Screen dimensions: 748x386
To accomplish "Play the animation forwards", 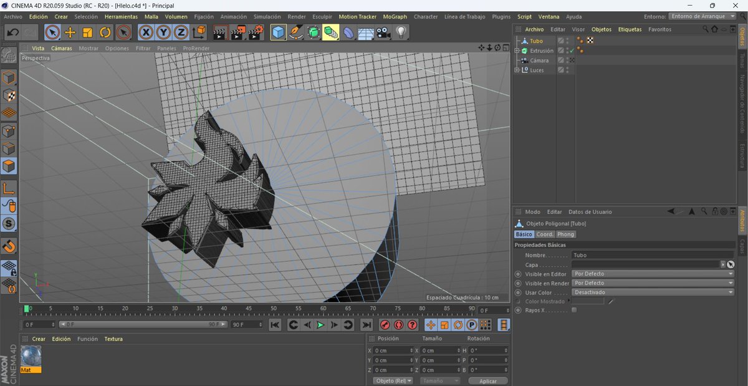I will coord(320,325).
